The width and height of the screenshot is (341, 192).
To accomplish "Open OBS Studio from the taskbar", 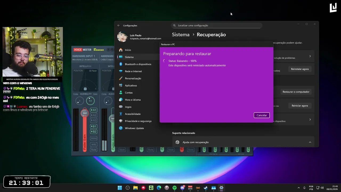I will pos(128,188).
